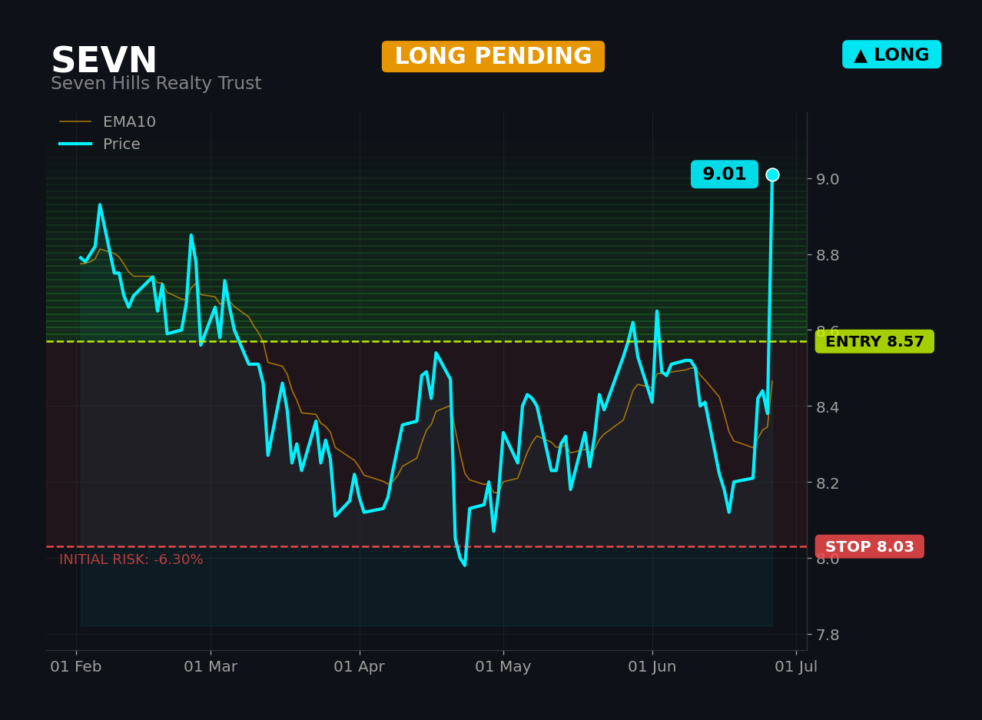This screenshot has height=720, width=982.
Task: Click the Price legend entry
Action: click(x=100, y=144)
